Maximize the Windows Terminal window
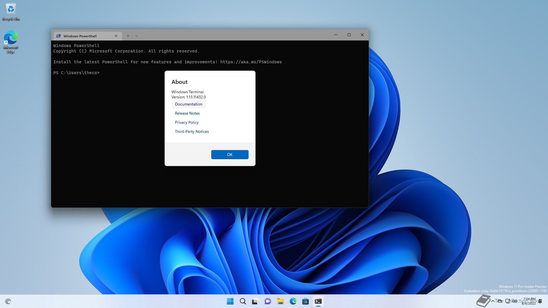Viewport: 548px width, 308px height. 349,35
